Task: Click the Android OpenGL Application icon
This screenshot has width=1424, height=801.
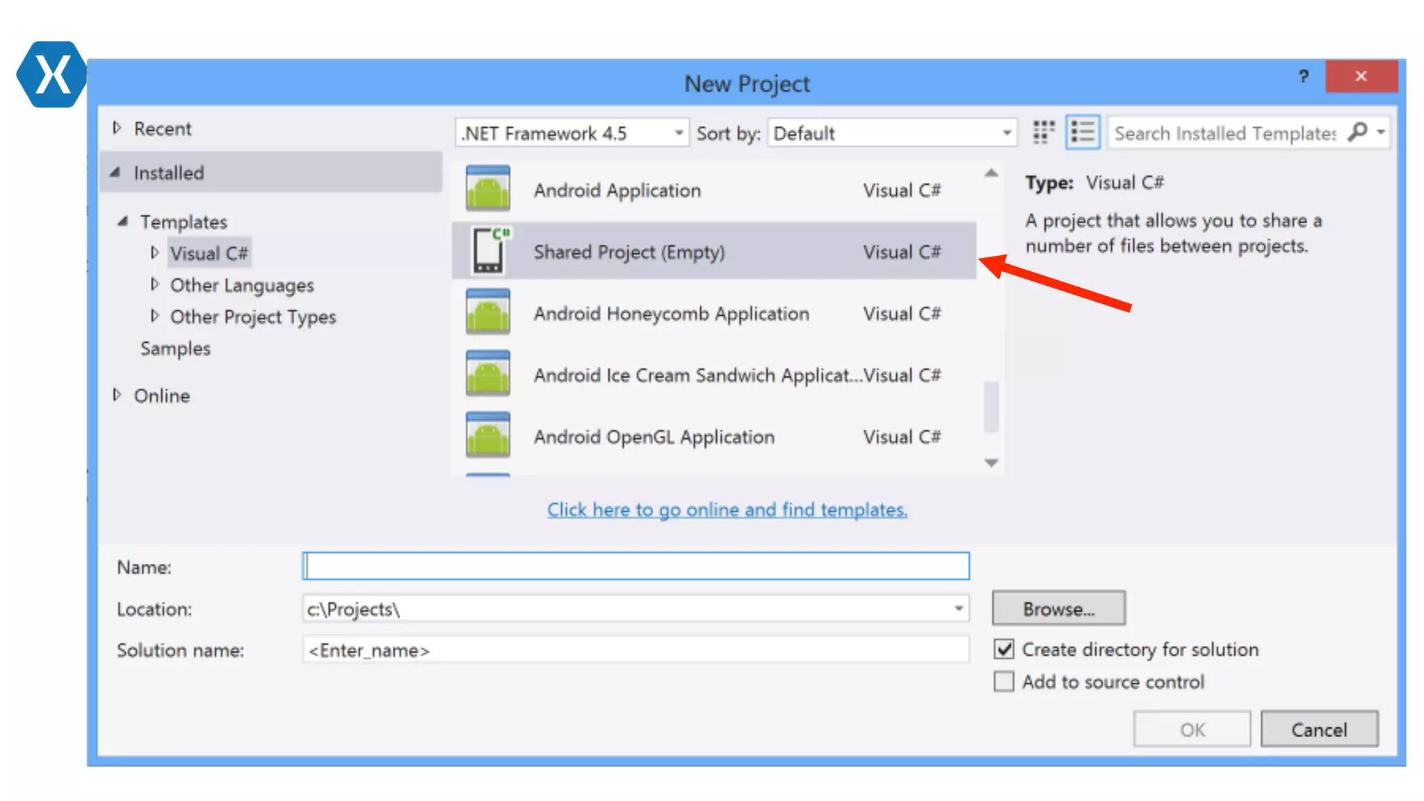Action: (x=487, y=436)
